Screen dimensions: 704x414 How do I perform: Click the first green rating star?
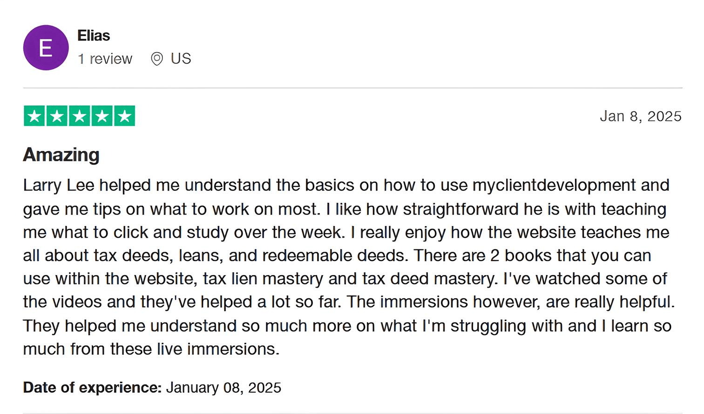(34, 116)
